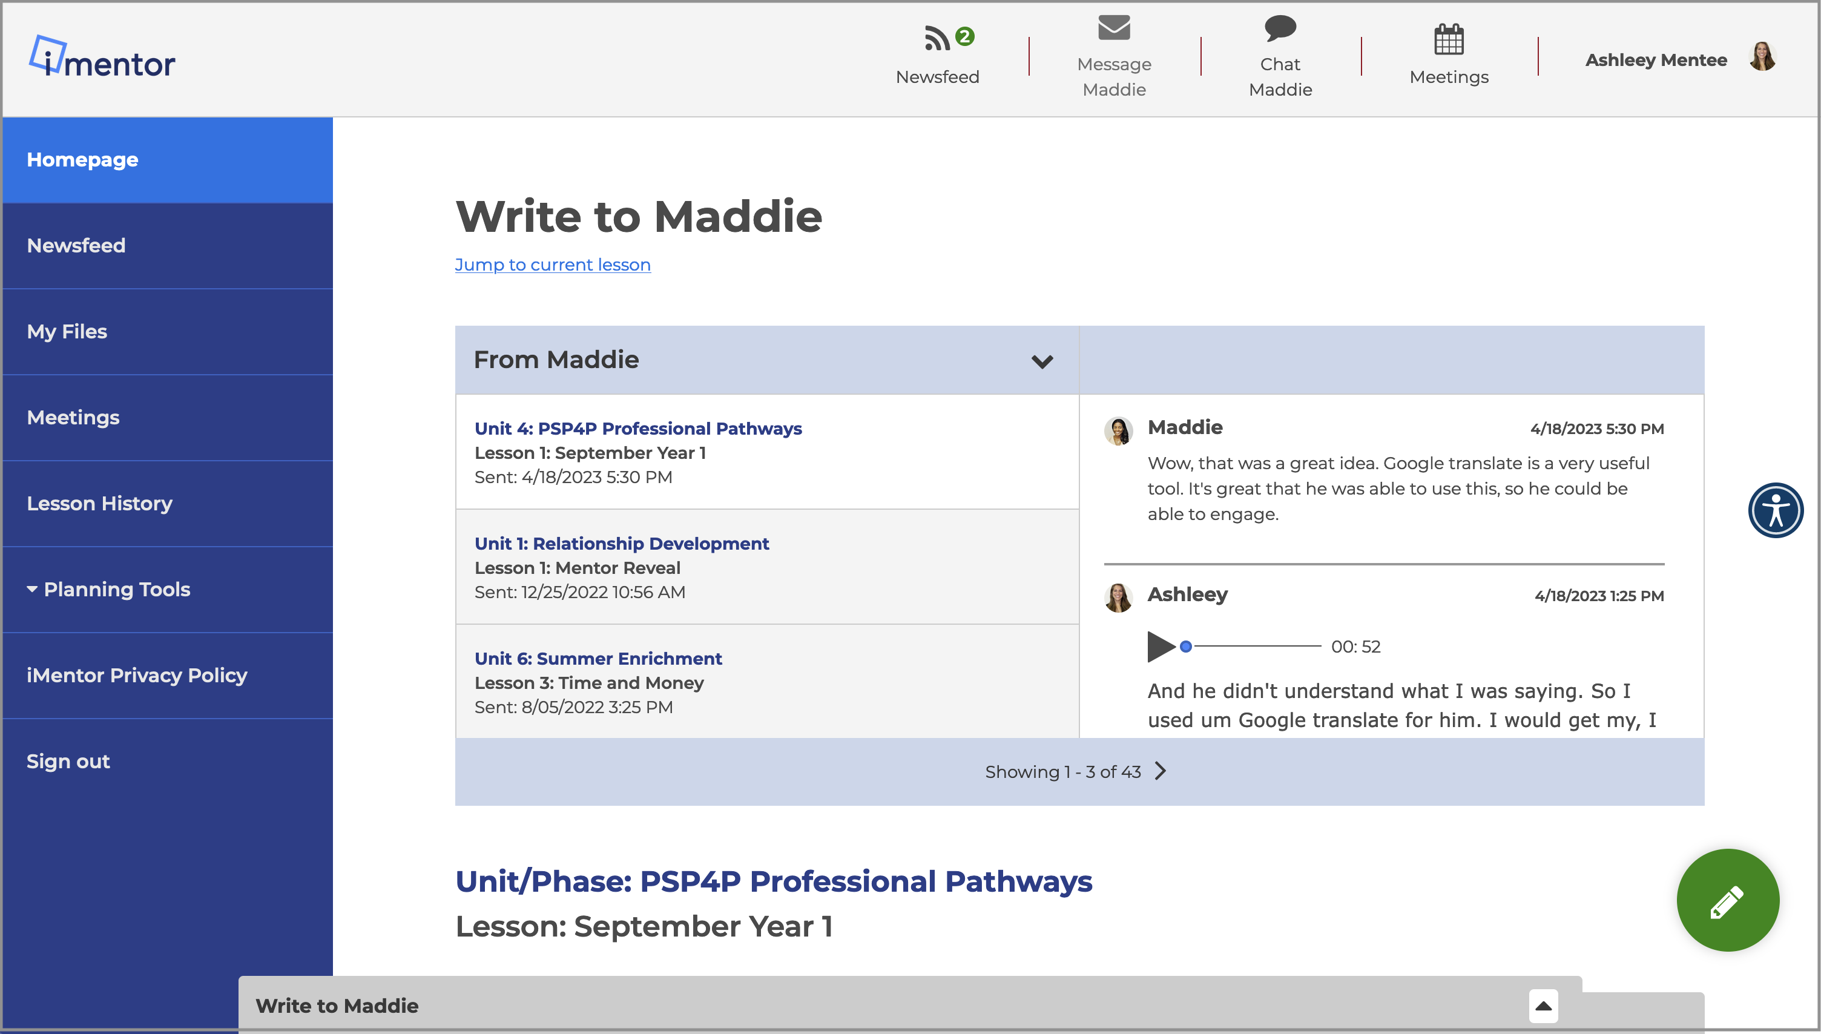This screenshot has height=1034, width=1821.
Task: Click the green pencil compose button
Action: (x=1727, y=900)
